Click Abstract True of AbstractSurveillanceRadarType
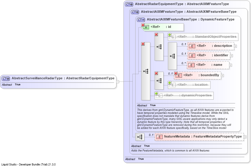Viewport: 251px width, 166px height. tap(11, 85)
